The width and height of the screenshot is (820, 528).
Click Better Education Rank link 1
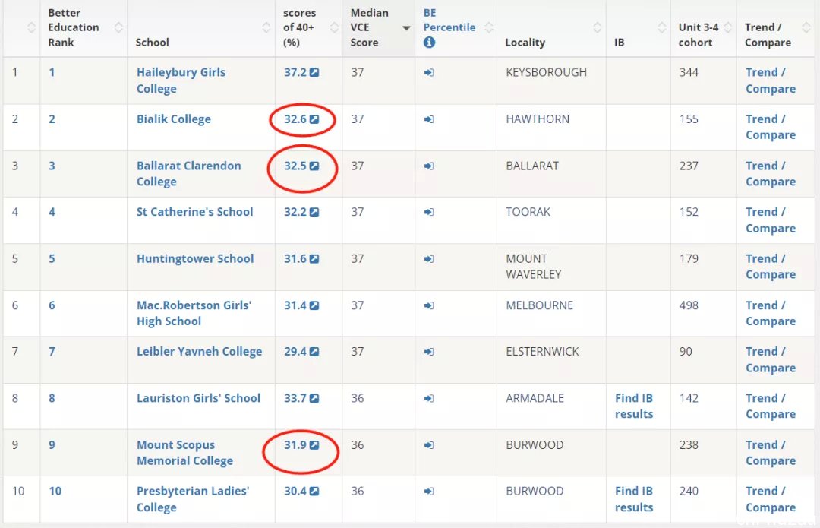click(x=52, y=73)
